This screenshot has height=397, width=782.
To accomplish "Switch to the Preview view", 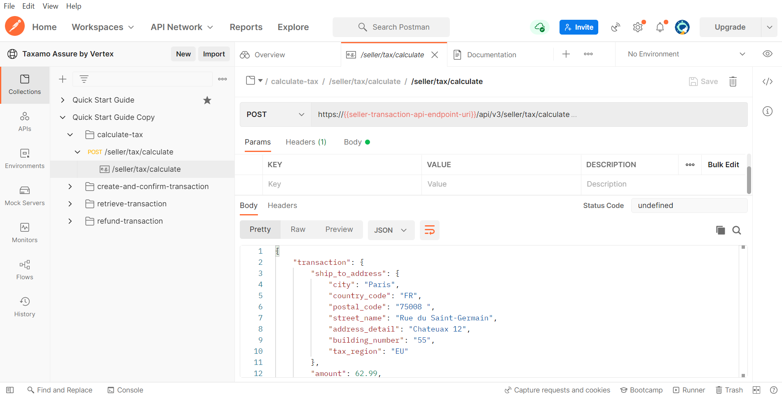I will pyautogui.click(x=339, y=229).
